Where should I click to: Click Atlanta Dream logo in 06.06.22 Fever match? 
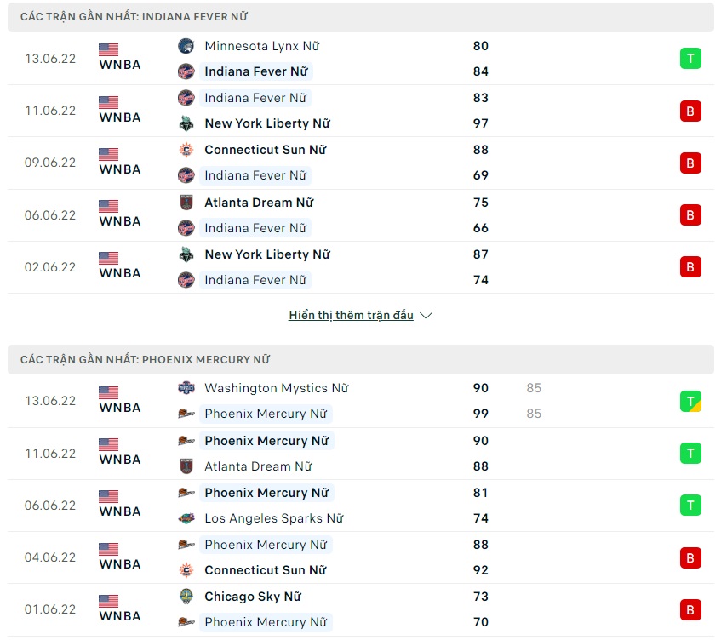(186, 203)
